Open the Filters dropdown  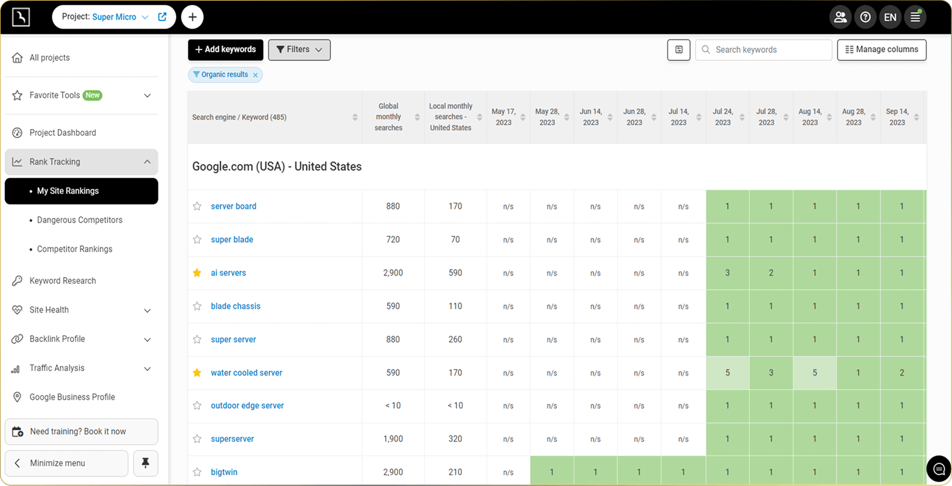(299, 50)
